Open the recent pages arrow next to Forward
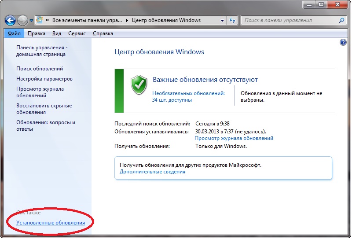 (31, 21)
